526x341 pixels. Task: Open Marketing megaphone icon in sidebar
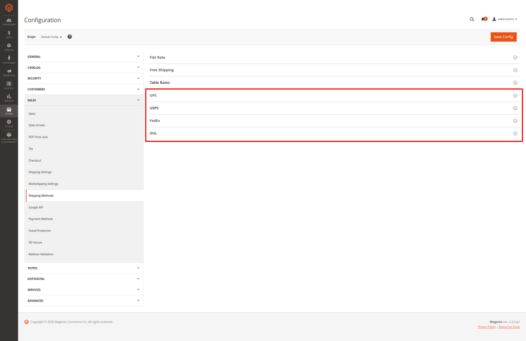pyautogui.click(x=9, y=72)
